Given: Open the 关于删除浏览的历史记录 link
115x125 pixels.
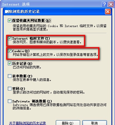Looking at the screenshot, I should (28, 123).
